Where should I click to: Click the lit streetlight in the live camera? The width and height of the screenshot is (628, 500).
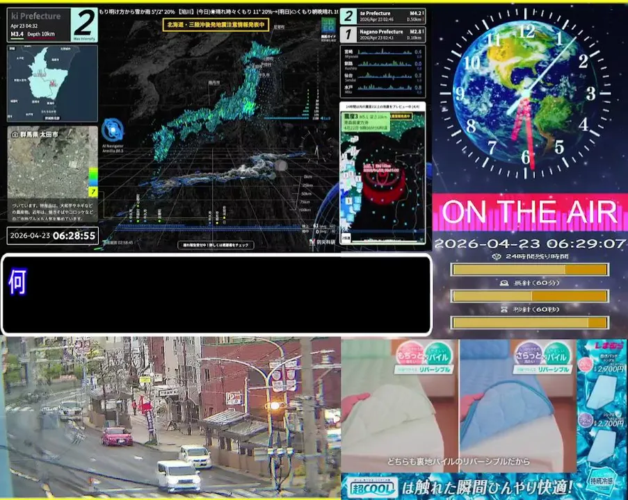point(274,406)
